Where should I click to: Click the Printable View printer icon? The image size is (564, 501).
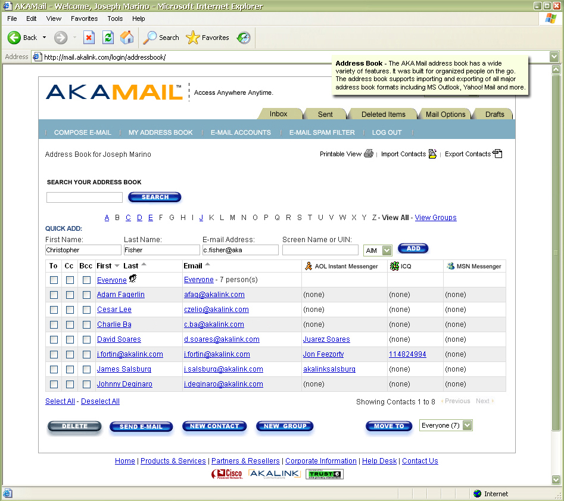[370, 153]
